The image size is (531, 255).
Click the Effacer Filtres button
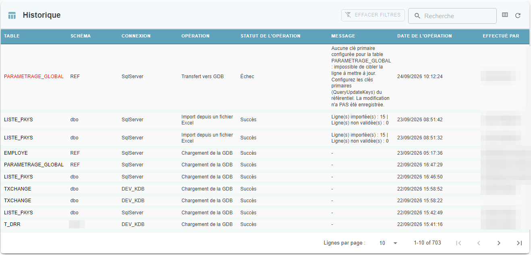click(x=373, y=15)
